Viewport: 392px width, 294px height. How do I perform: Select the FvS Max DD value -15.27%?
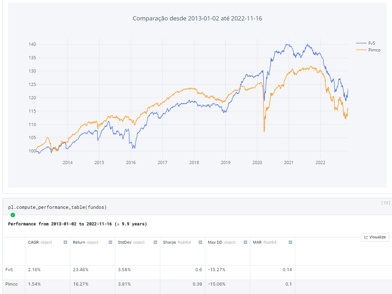point(217,270)
